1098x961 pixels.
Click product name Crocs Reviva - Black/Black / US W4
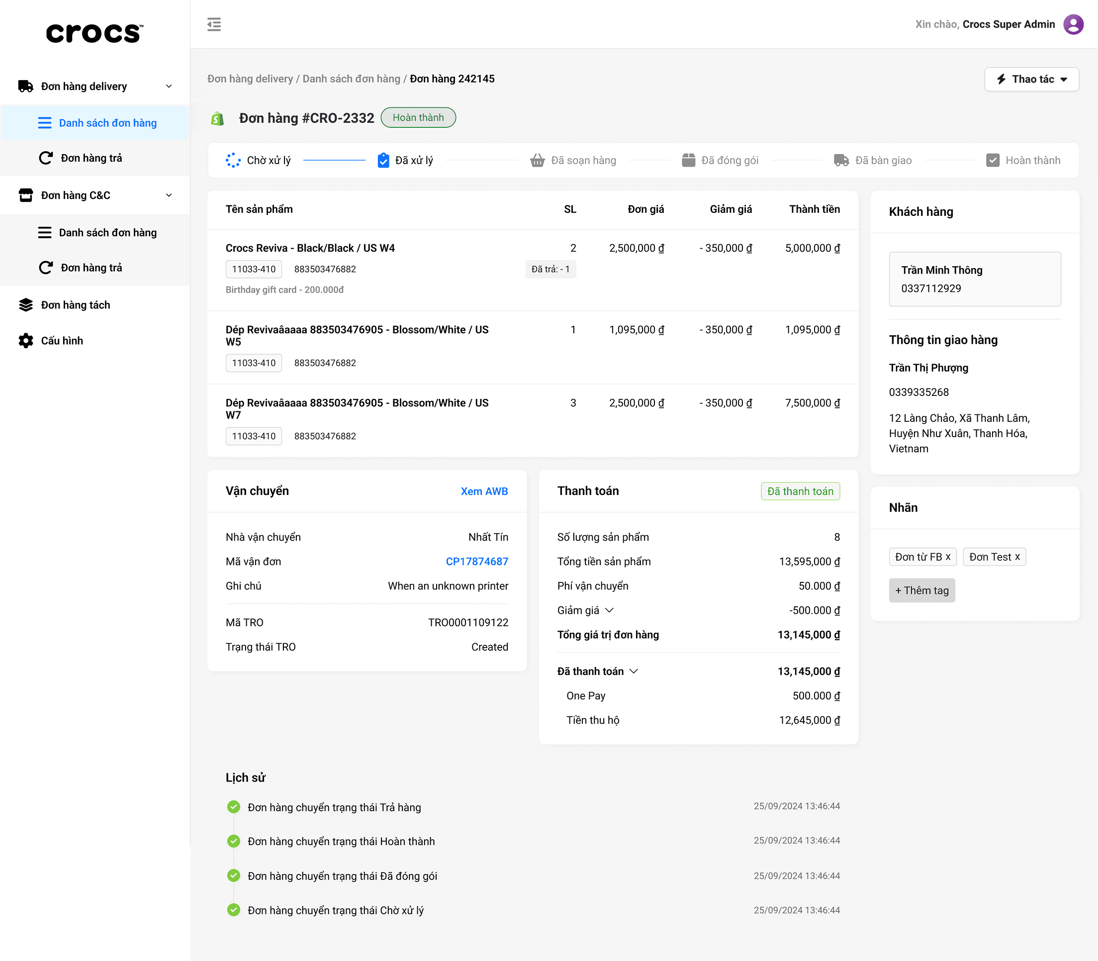pos(310,248)
